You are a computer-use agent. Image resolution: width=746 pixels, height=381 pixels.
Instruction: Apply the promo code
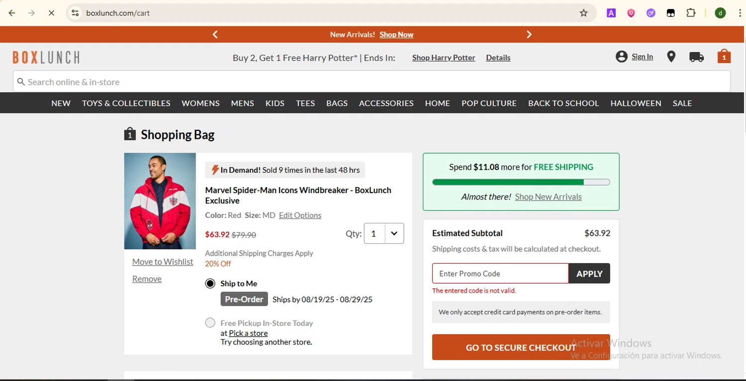pos(589,274)
